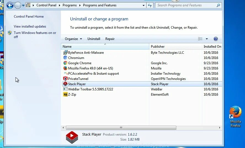Viewport: 245px width, 148px height.
Task: Open the recent pages dropdown arrow
Action: pos(23,6)
